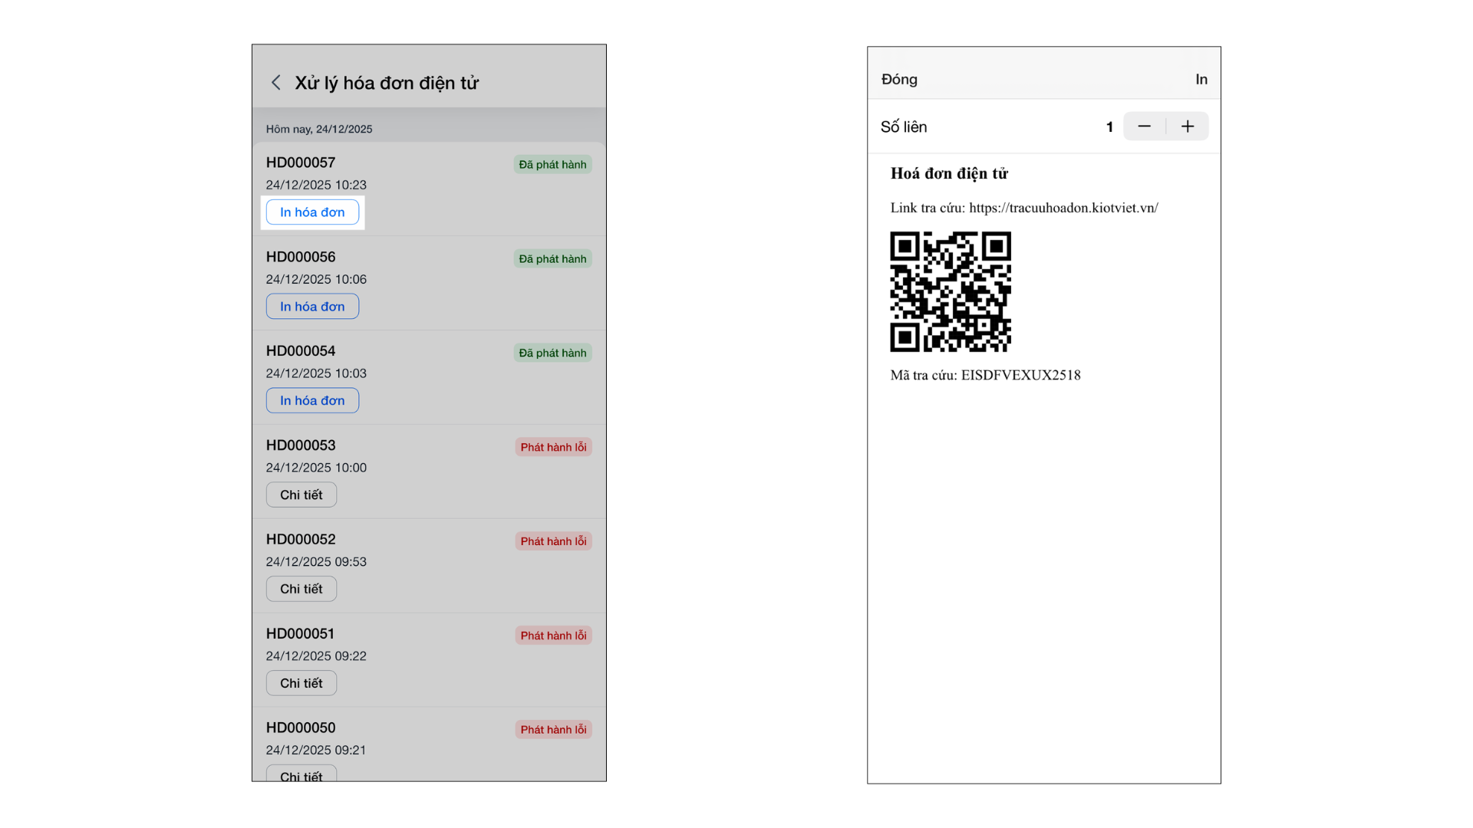Click the Phát hành lỗi badge on HD000051
The height and width of the screenshot is (828, 1473).
pyautogui.click(x=553, y=636)
